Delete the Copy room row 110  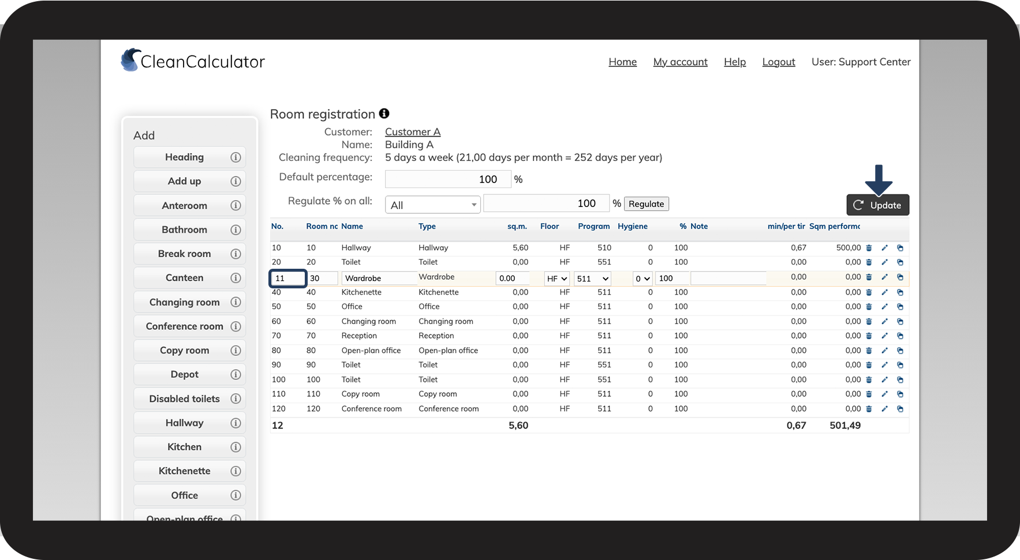point(869,394)
